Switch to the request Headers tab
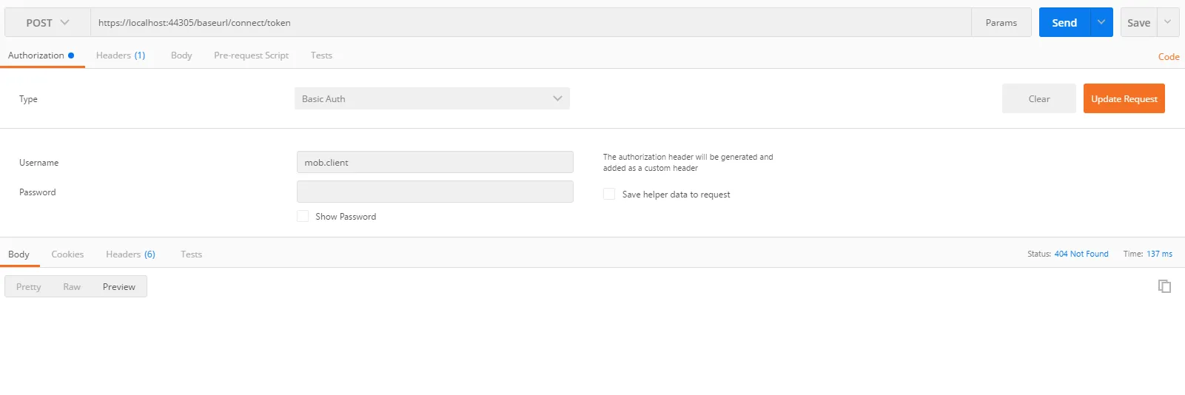This screenshot has width=1185, height=395. point(120,55)
